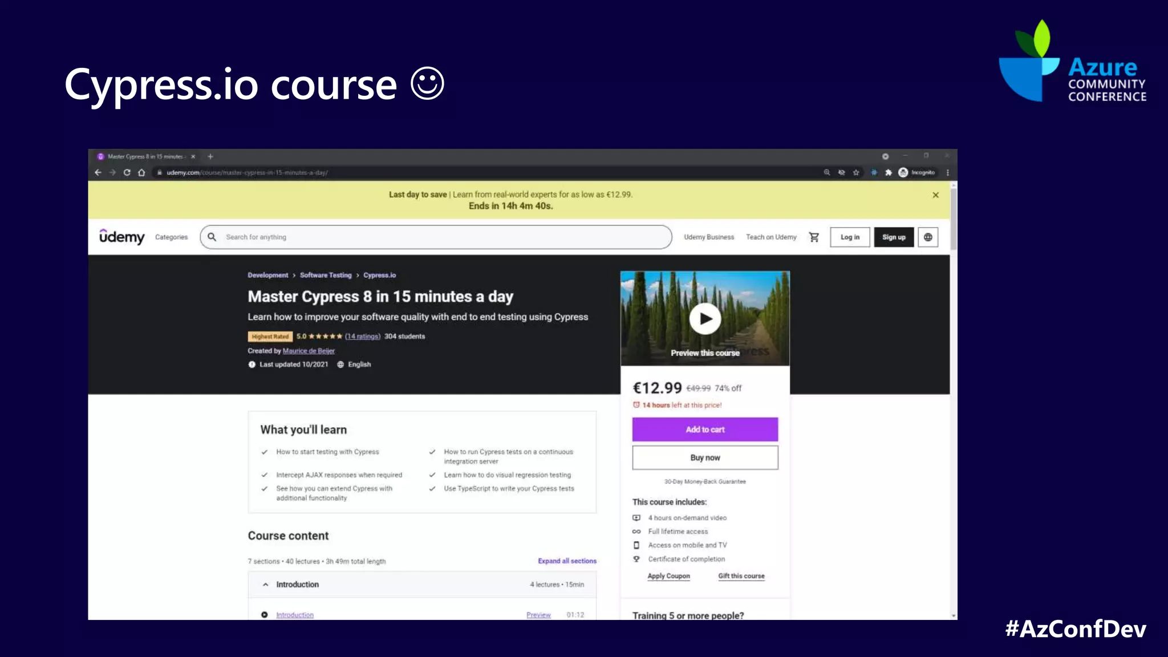Image resolution: width=1168 pixels, height=657 pixels.
Task: Click the 4 hours on-demand video text
Action: click(687, 518)
